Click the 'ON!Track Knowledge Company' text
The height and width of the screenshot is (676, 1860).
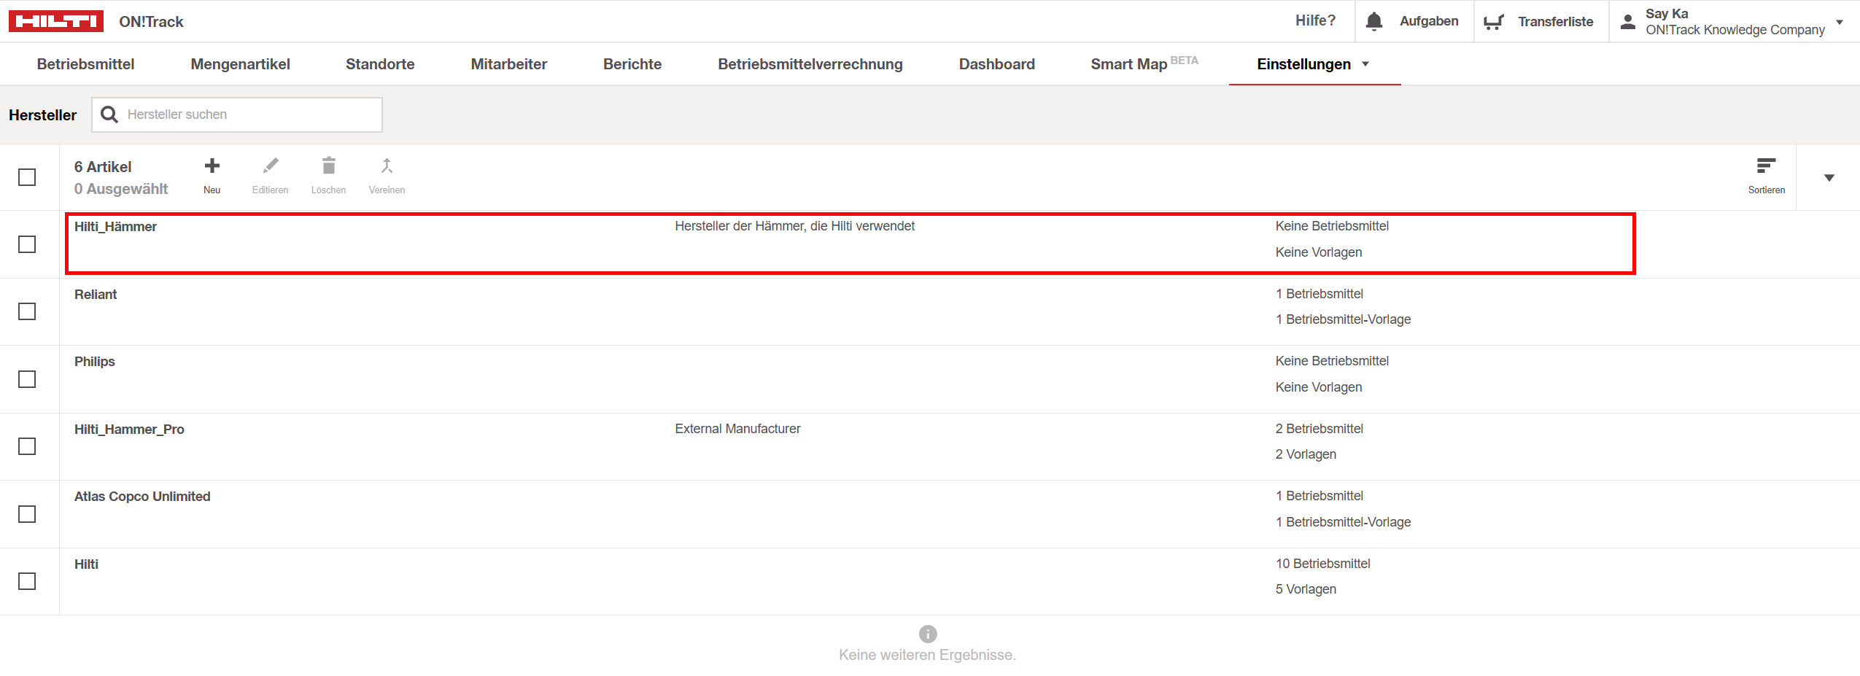click(x=1735, y=30)
